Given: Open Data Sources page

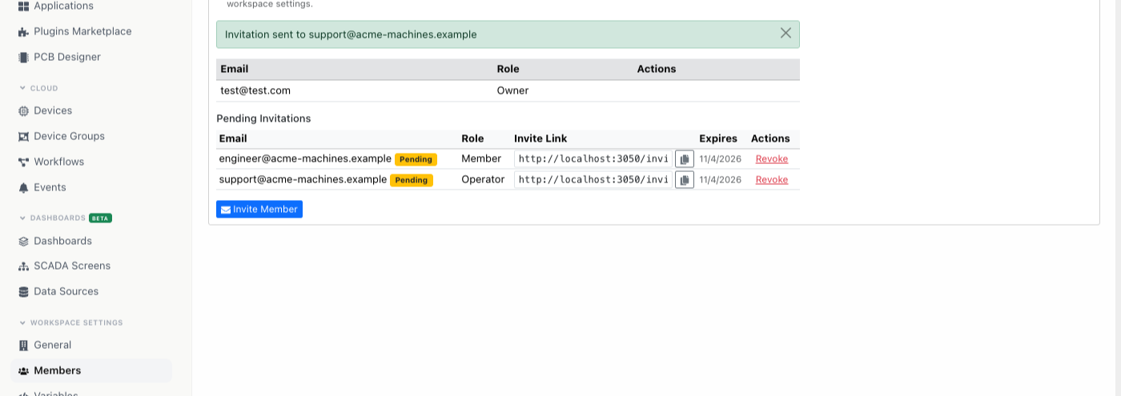Looking at the screenshot, I should [x=66, y=291].
